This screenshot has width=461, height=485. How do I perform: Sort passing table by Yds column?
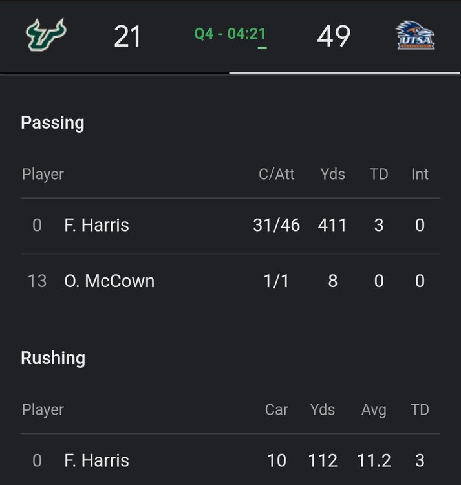[x=332, y=174]
